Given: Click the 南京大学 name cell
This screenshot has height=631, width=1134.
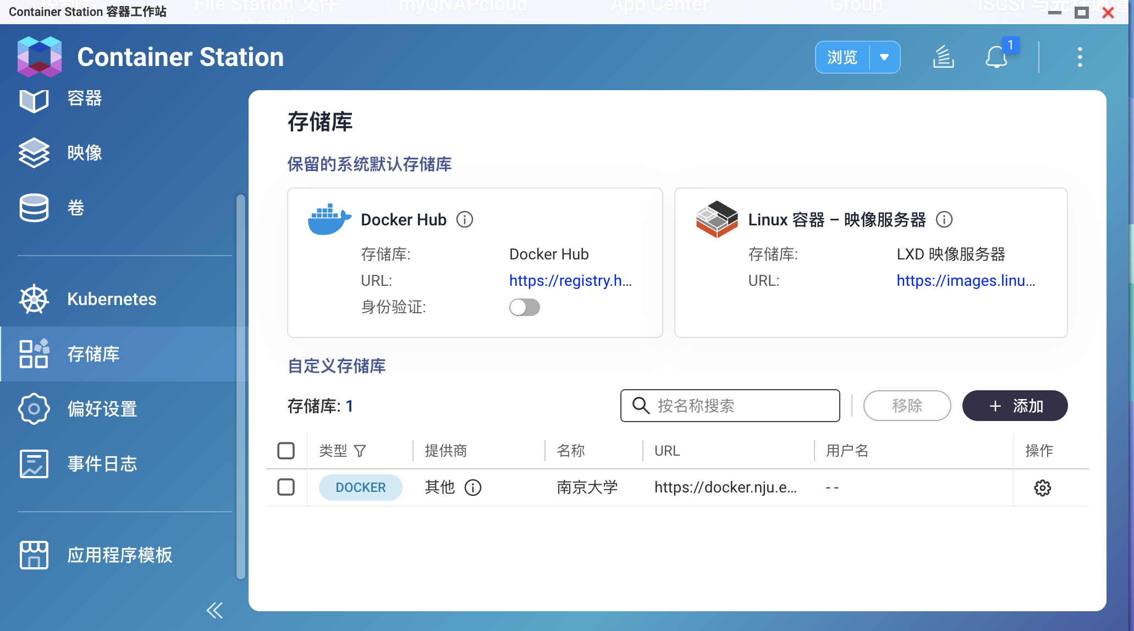Looking at the screenshot, I should [x=587, y=487].
